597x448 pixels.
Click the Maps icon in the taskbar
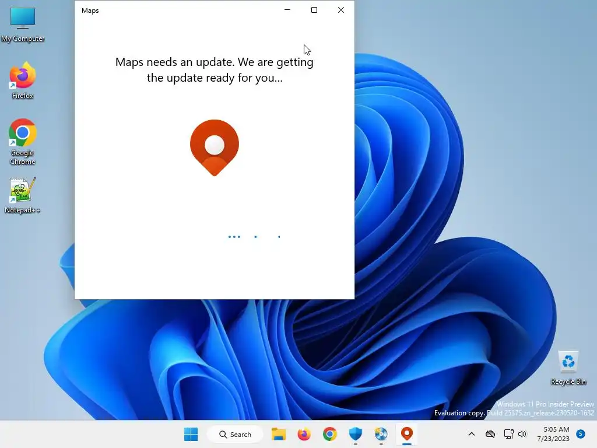[x=406, y=434]
